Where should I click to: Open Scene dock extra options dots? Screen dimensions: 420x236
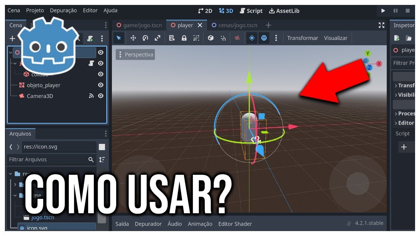point(102,39)
